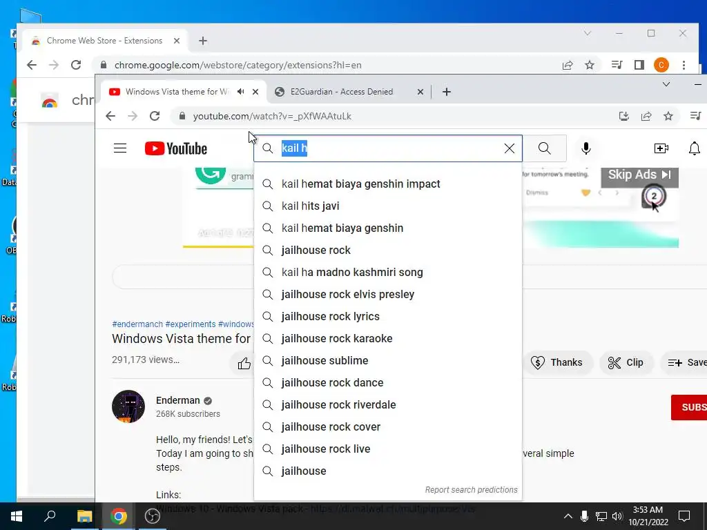
Task: Toggle the side panel in the Web Store window
Action: pos(639,65)
